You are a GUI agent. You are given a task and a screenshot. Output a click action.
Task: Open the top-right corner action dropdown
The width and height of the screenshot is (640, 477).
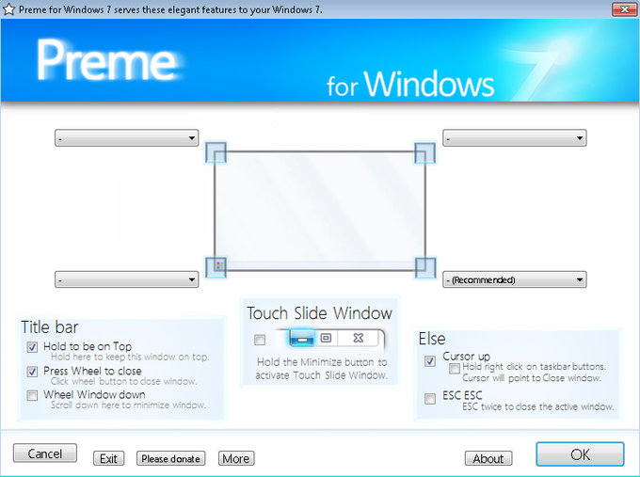point(515,138)
